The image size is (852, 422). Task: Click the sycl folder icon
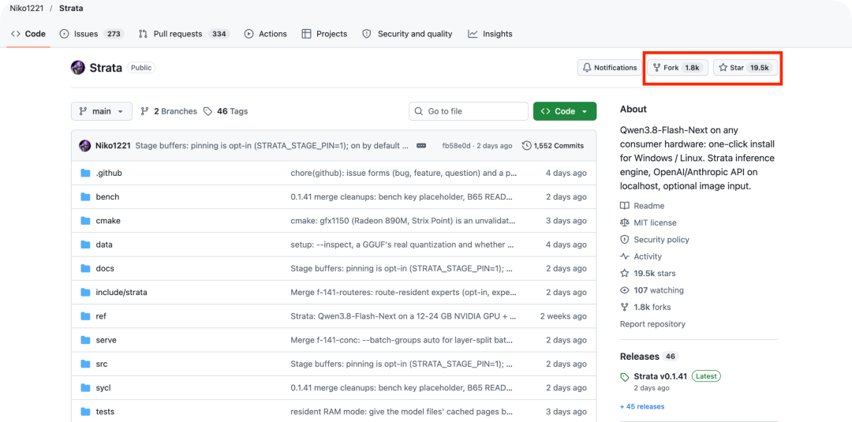point(85,388)
